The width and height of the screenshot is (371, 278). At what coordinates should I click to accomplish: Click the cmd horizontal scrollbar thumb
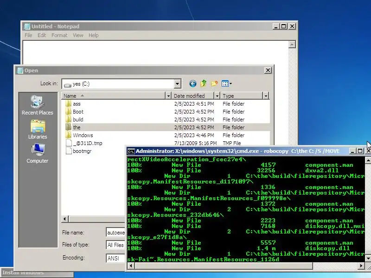coord(223,266)
